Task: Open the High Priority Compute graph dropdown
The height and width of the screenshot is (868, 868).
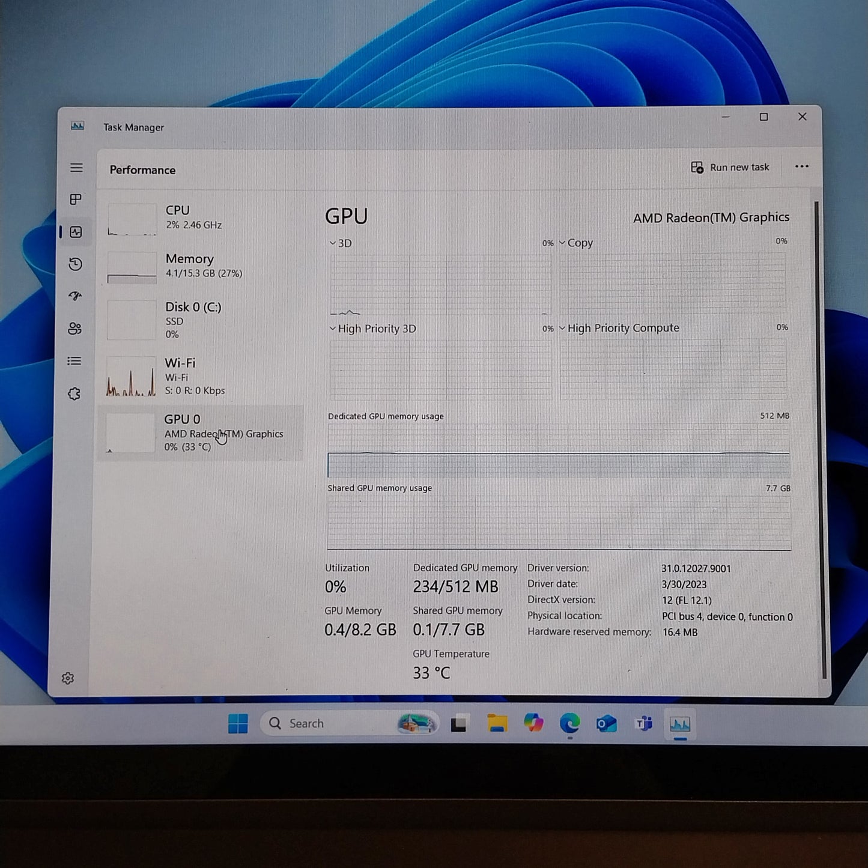Action: point(619,328)
